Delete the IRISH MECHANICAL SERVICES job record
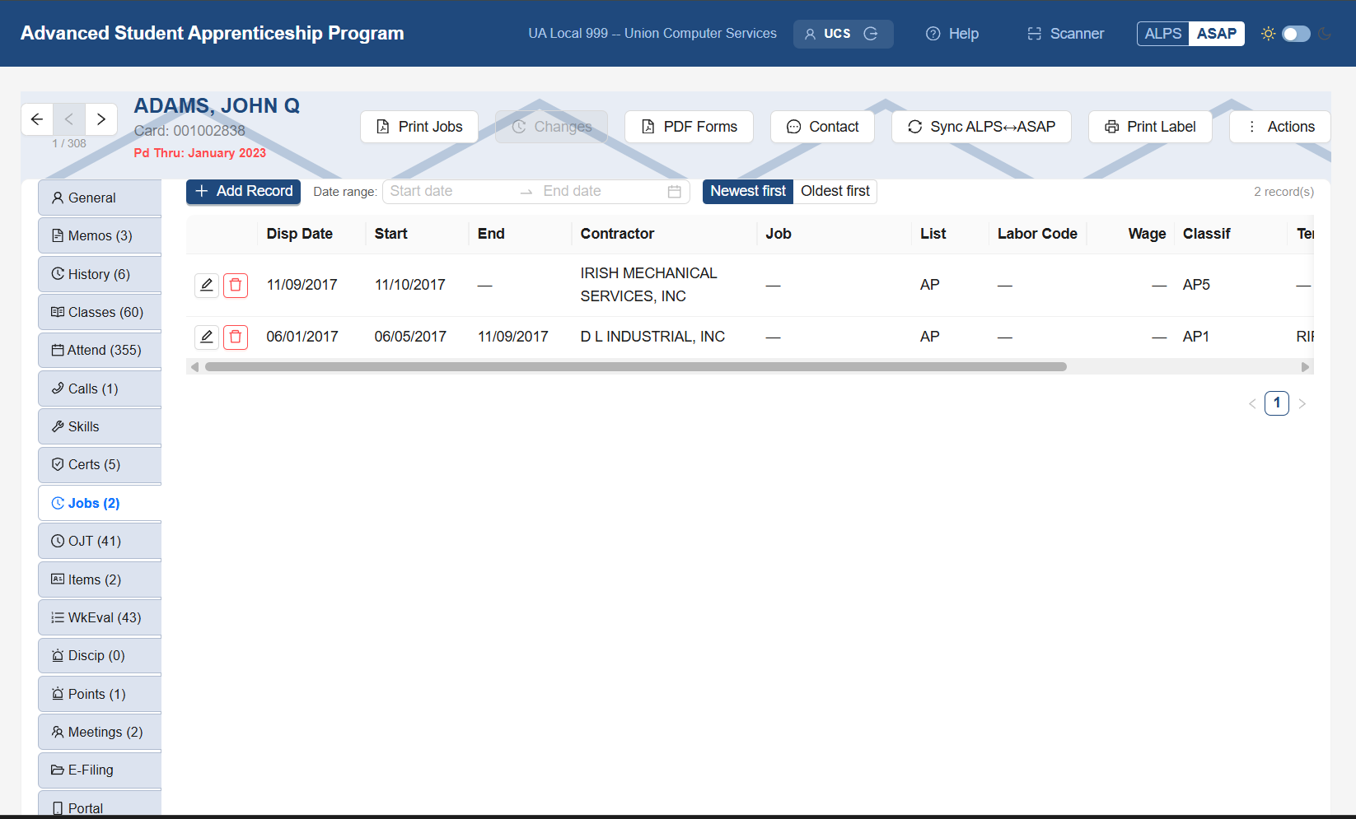1356x819 pixels. click(236, 285)
